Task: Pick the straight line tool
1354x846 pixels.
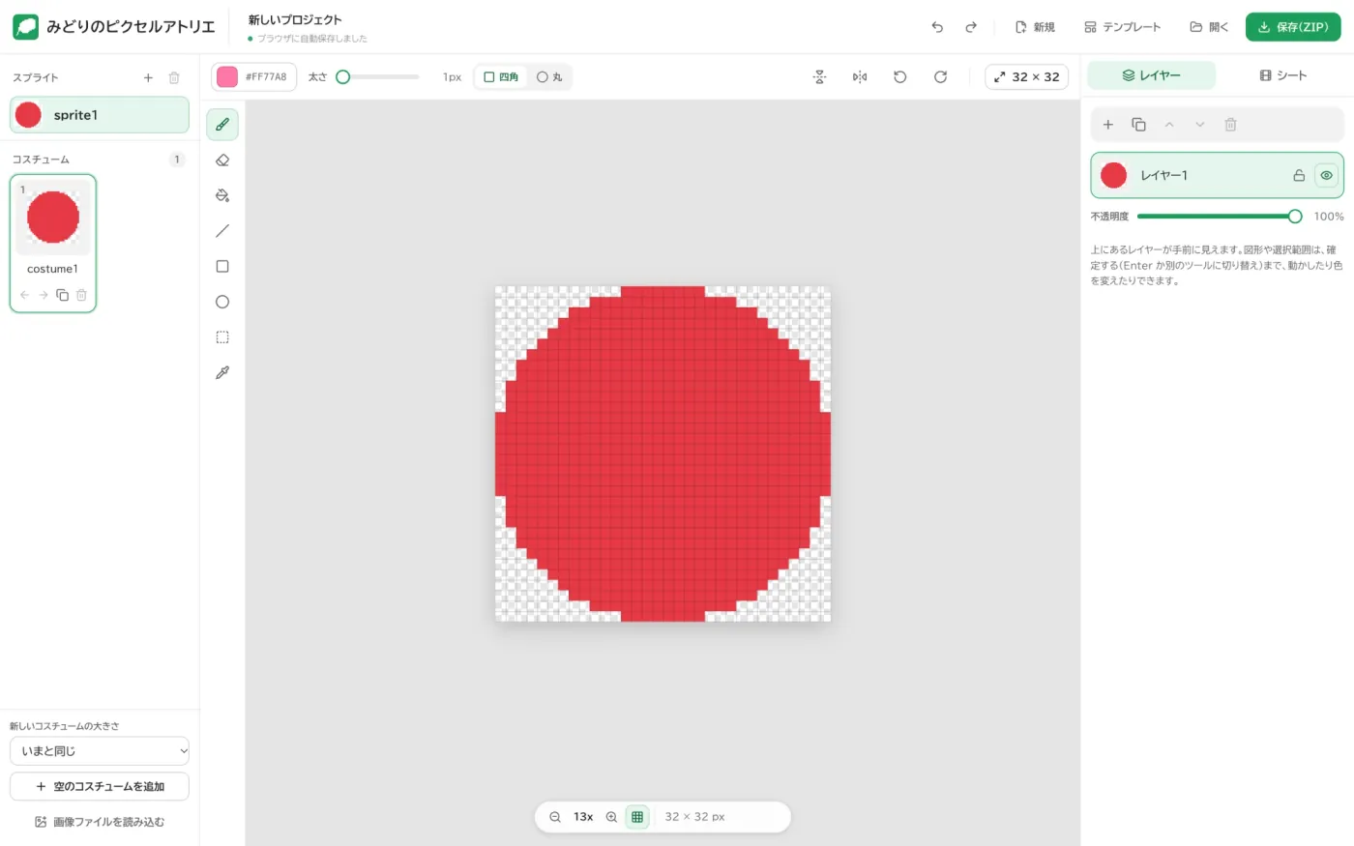Action: coord(222,231)
